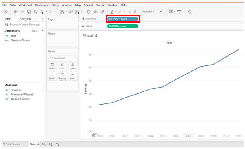
Task: Click new dashboard icon in bottom tabs
Action: tap(50, 144)
